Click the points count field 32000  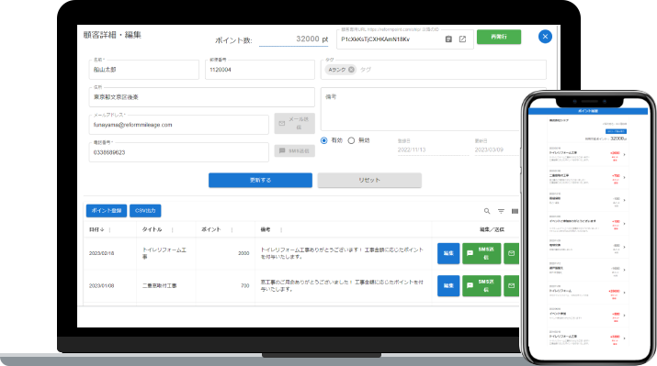tap(294, 39)
